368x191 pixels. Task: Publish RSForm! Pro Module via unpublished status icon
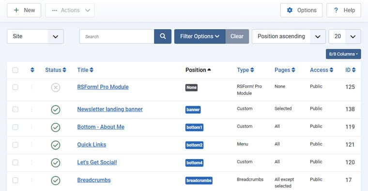point(56,88)
